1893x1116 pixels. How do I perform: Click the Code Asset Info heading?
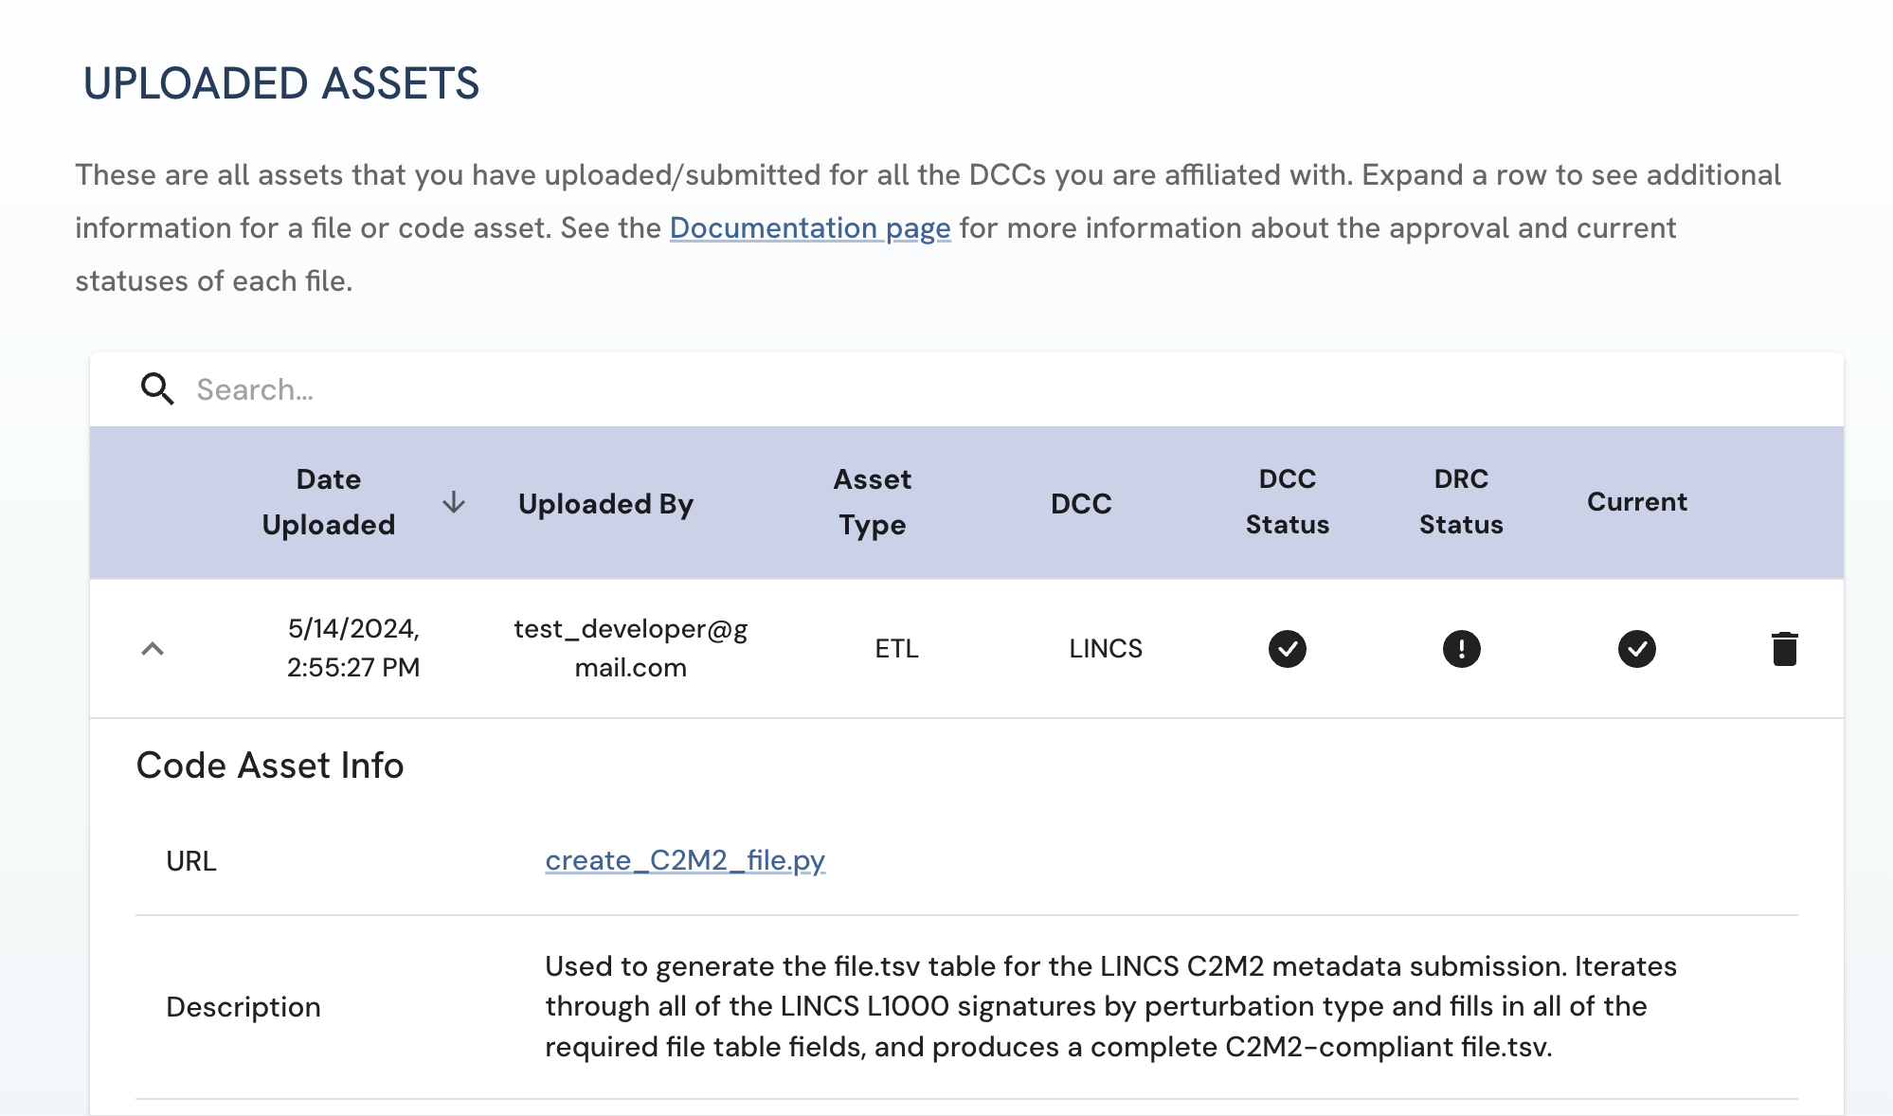270,765
